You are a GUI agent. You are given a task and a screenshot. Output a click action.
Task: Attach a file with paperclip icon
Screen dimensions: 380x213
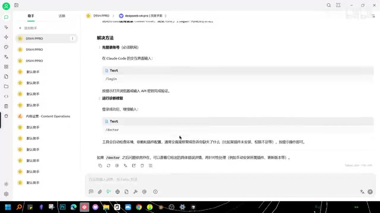[x=100, y=192]
